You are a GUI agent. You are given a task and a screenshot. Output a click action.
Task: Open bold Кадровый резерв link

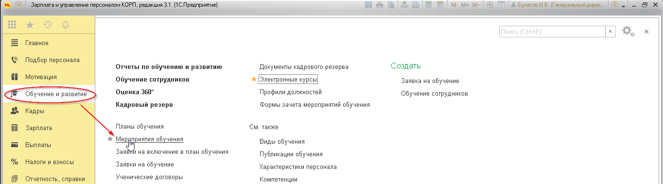(x=144, y=104)
